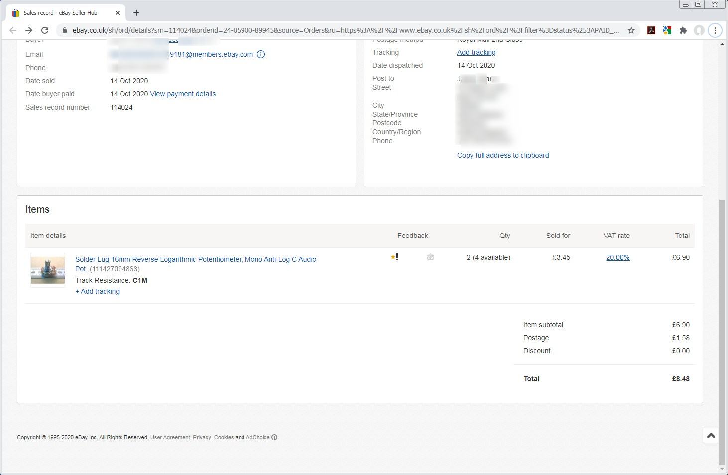Click the browser profile avatar icon
The width and height of the screenshot is (728, 475).
click(699, 30)
